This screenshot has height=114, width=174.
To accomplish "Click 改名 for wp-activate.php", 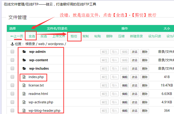I will (135, 102).
